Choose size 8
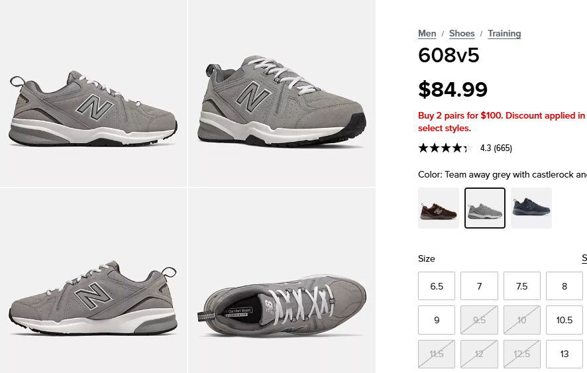Image resolution: width=587 pixels, height=373 pixels. coord(564,286)
